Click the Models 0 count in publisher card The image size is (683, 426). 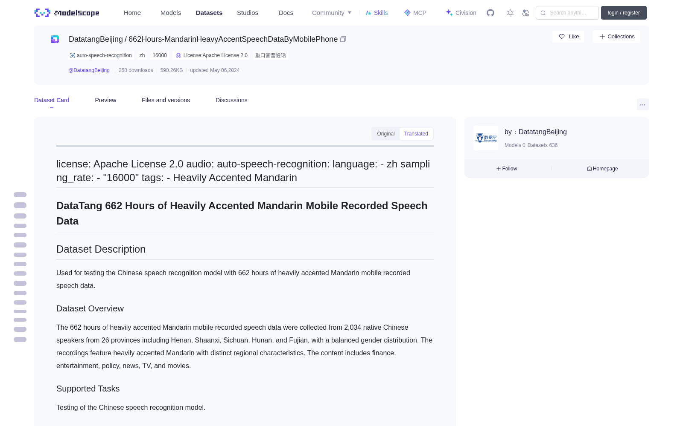coord(515,145)
